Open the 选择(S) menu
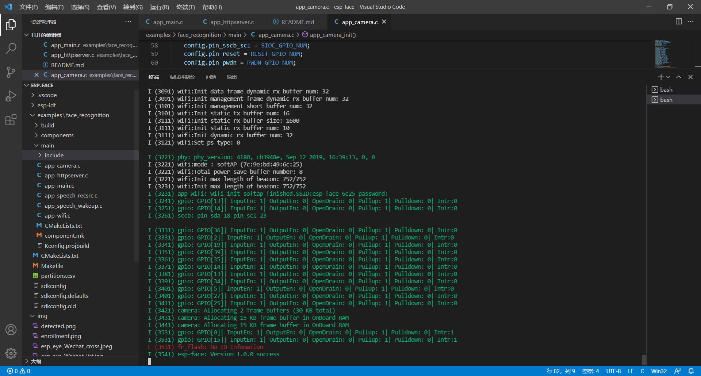The width and height of the screenshot is (701, 376). [80, 7]
